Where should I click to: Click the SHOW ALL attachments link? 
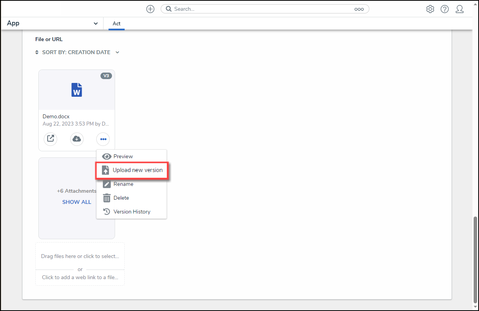coord(77,202)
